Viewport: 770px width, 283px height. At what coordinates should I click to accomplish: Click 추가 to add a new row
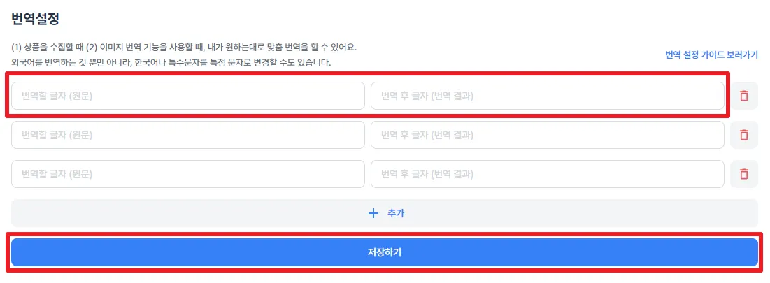[395, 213]
